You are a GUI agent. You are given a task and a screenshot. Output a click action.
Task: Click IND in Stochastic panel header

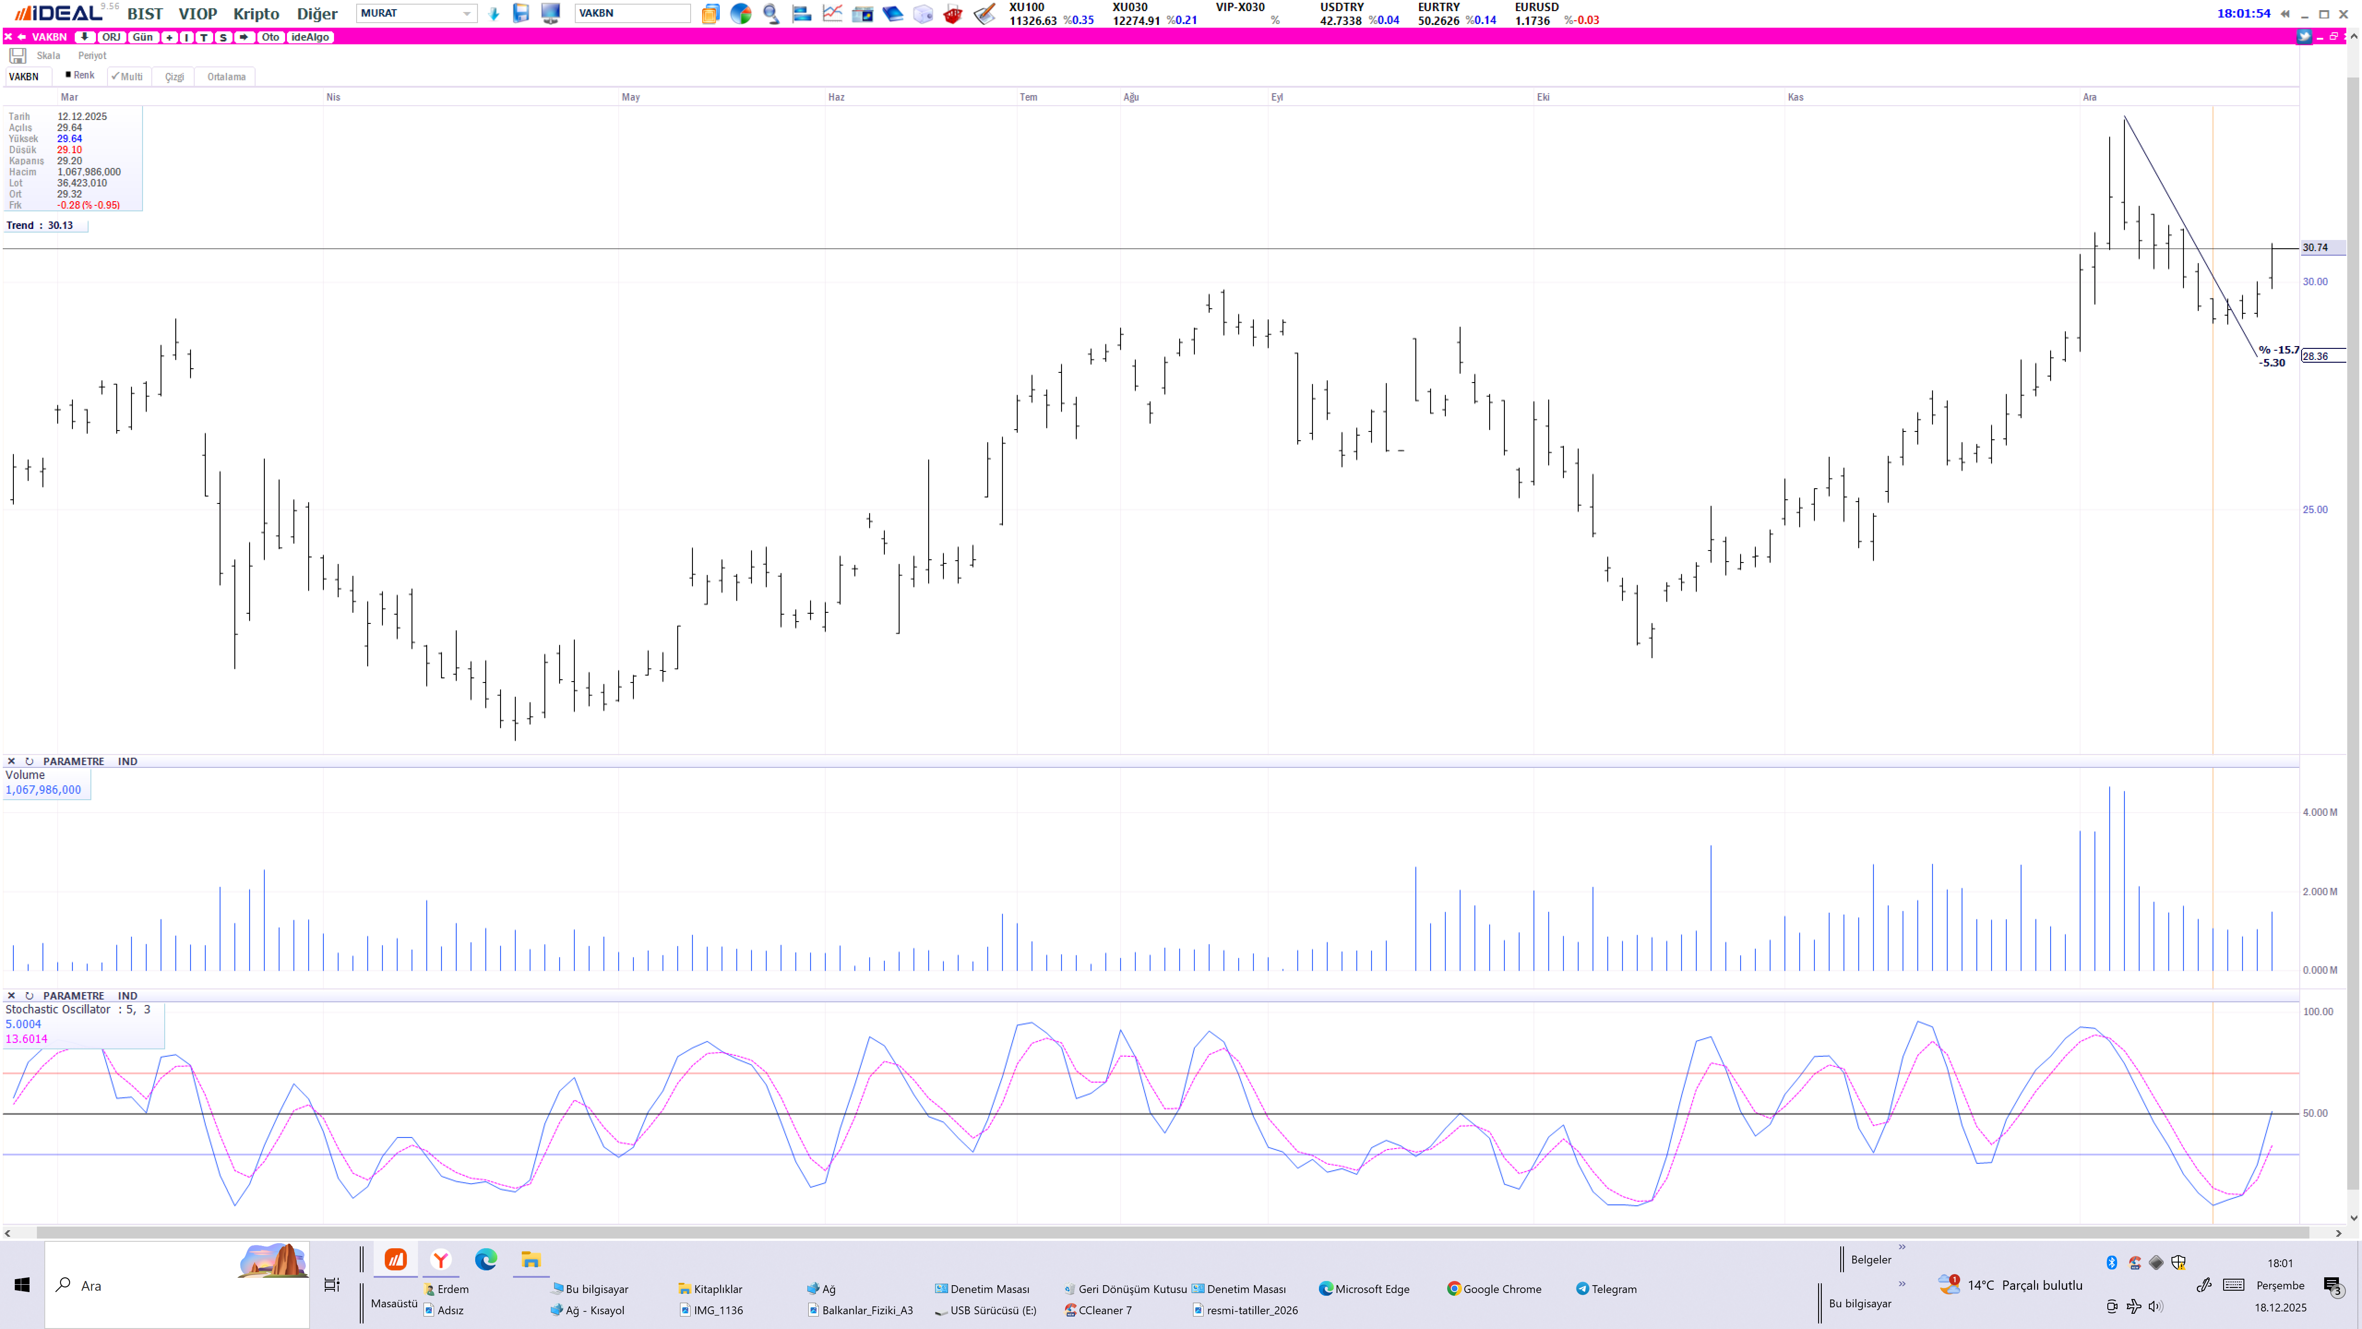coord(127,995)
